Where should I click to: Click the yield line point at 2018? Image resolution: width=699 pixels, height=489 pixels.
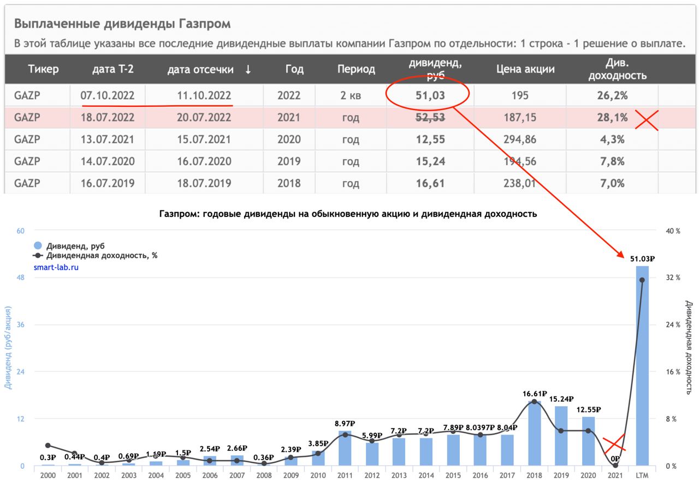tap(534, 402)
